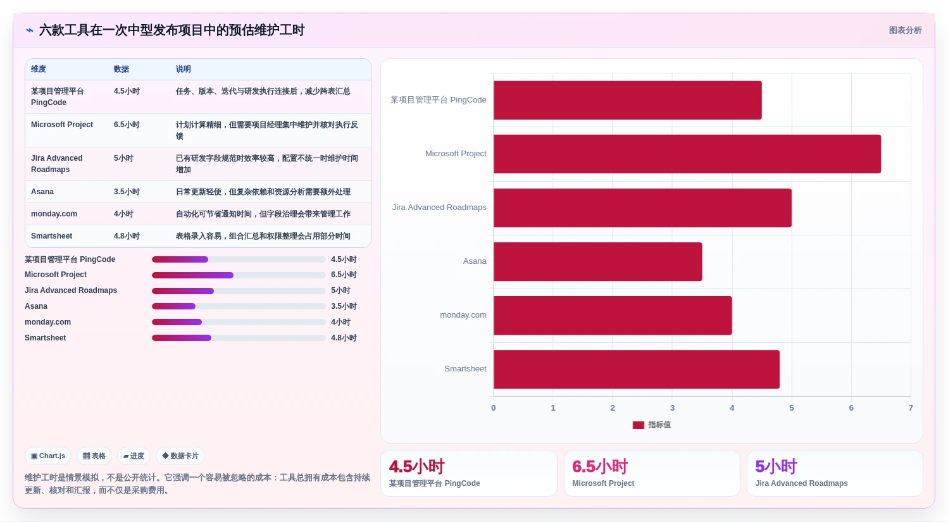Click the Chart.js tag chip
The height and width of the screenshot is (522, 948).
pos(48,456)
